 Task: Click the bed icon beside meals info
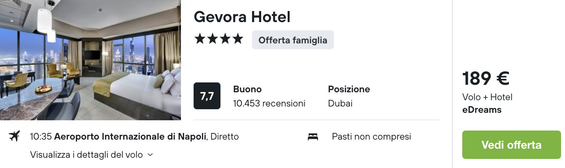(x=313, y=137)
